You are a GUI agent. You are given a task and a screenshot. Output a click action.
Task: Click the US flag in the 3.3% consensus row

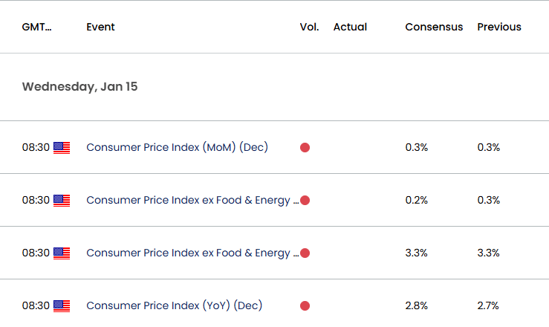(62, 253)
